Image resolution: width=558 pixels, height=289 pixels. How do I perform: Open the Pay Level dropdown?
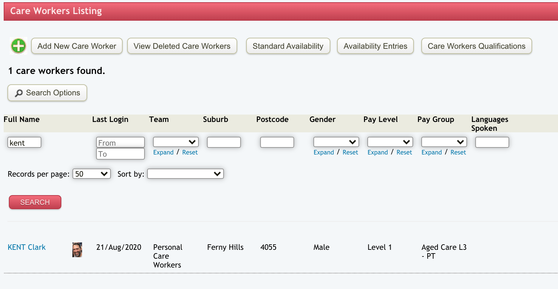point(390,142)
